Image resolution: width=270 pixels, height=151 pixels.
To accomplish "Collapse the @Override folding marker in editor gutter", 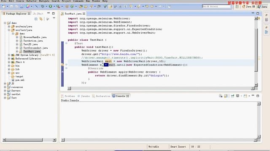I will point(66,68).
